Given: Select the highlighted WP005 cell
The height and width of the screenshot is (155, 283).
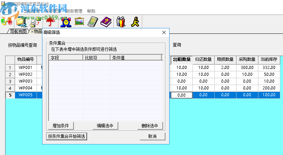Looking at the screenshot, I should pyautogui.click(x=26, y=95).
